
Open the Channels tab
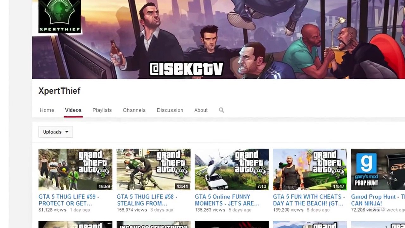[x=134, y=110]
